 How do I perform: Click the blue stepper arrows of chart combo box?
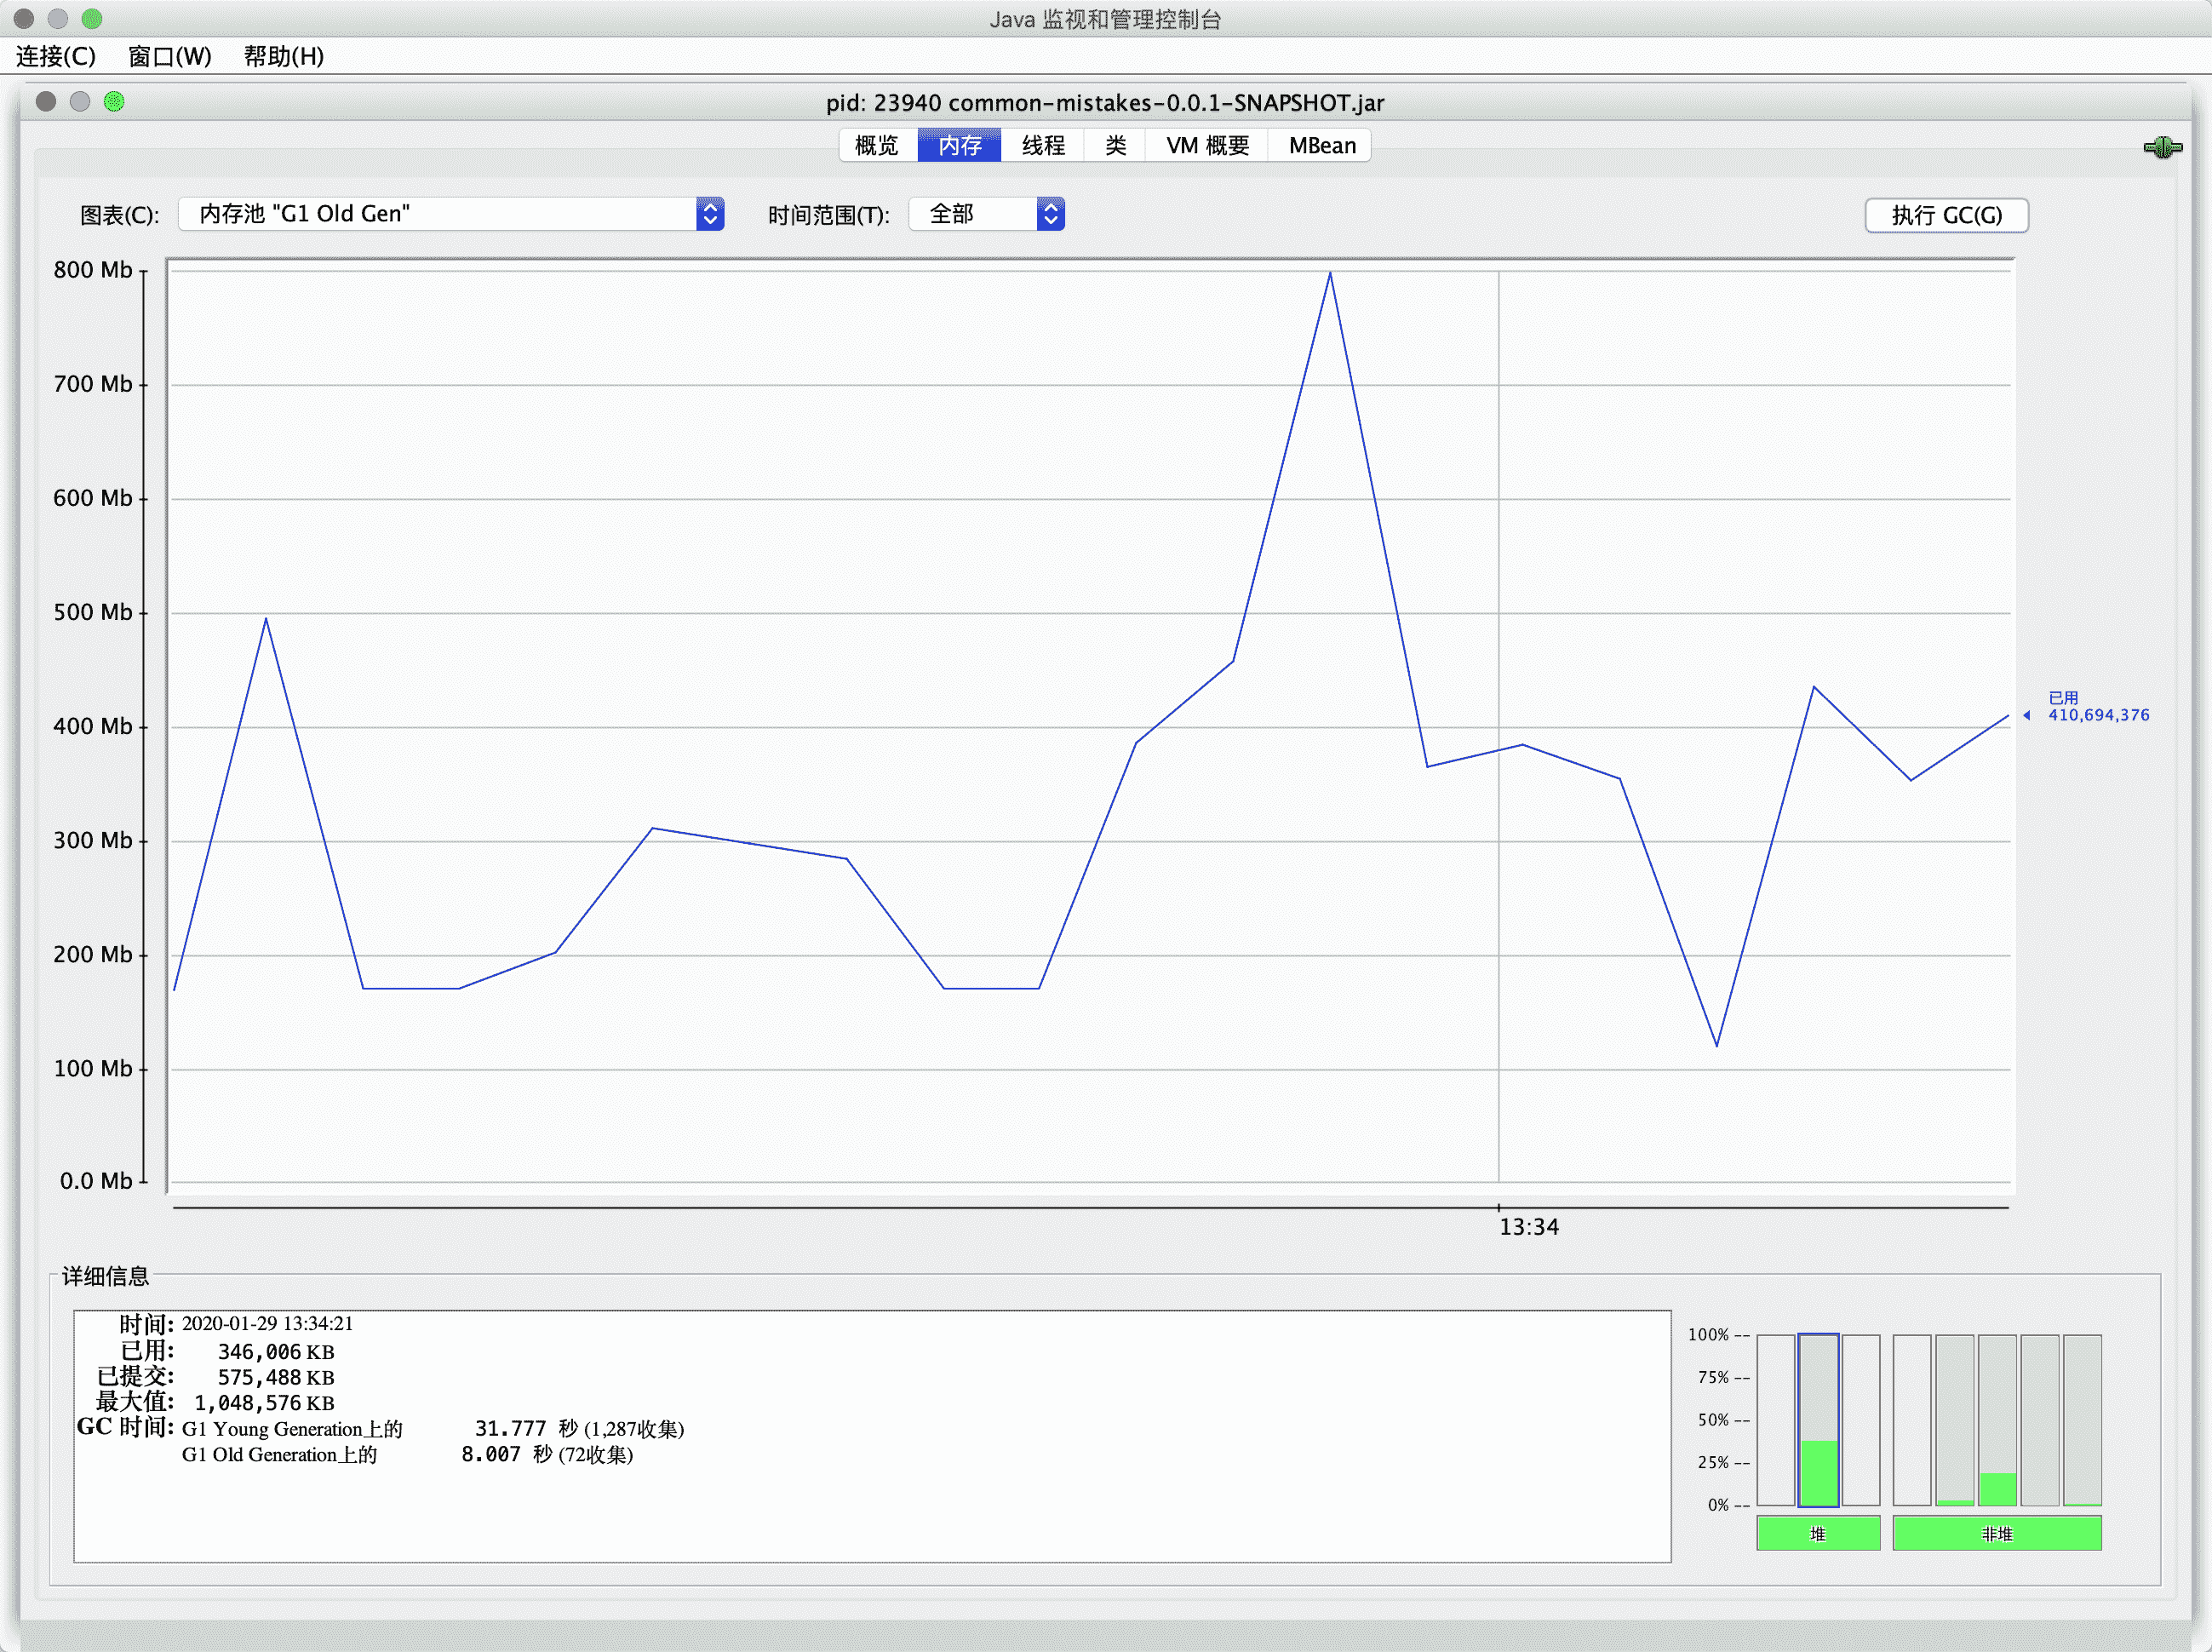(710, 214)
